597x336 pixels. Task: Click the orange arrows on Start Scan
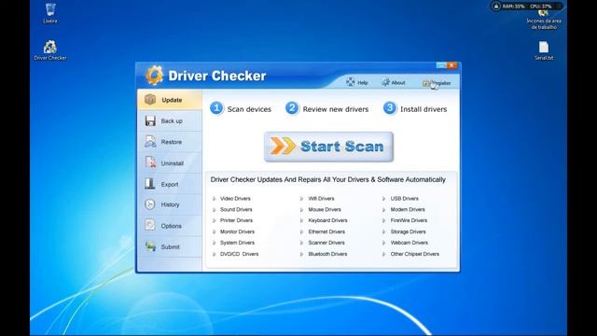[283, 146]
